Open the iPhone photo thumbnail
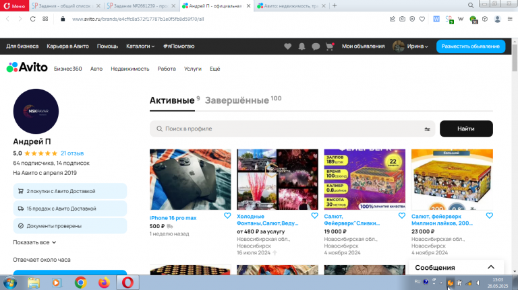Viewport: 518px width, 290px height. pyautogui.click(x=190, y=179)
